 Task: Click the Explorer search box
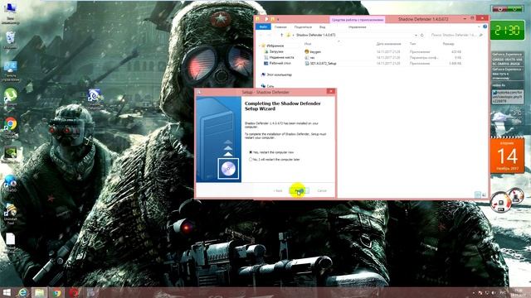pos(457,35)
